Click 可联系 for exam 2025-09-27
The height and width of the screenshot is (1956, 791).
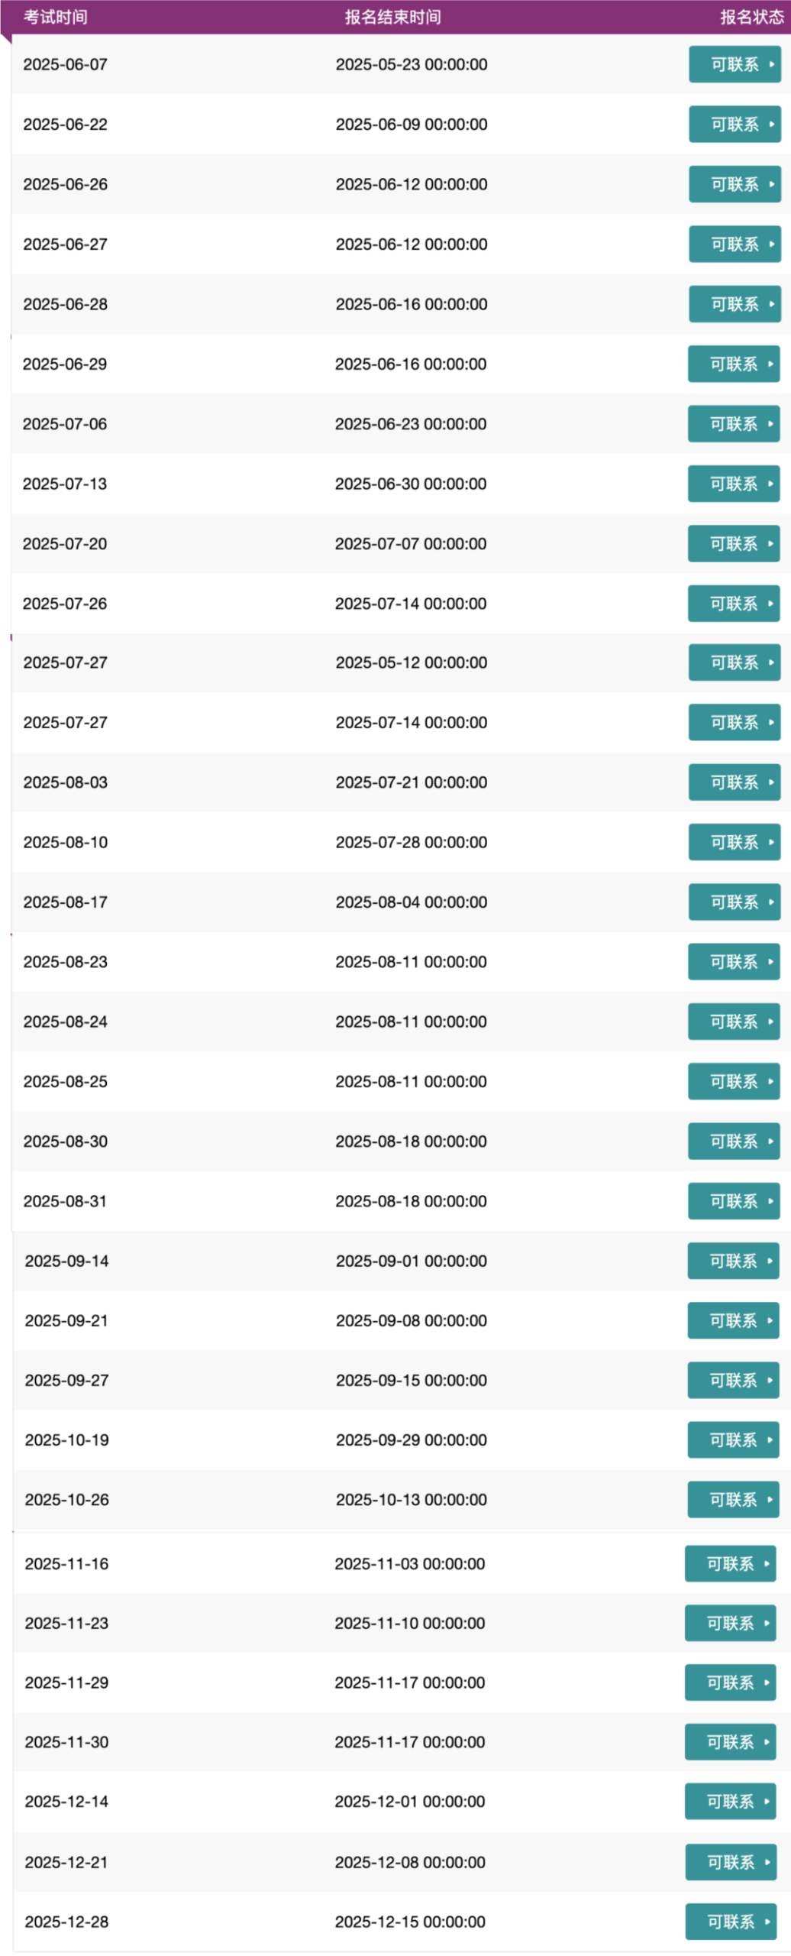click(733, 1381)
